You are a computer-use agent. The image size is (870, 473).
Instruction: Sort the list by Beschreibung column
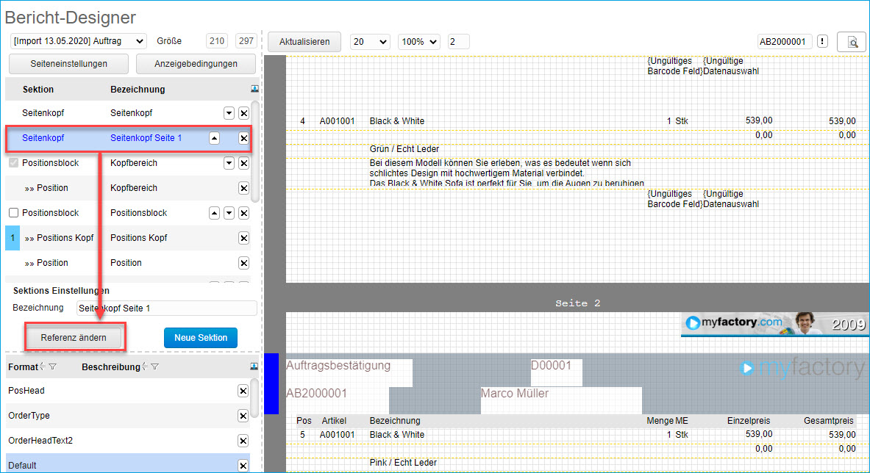click(145, 367)
